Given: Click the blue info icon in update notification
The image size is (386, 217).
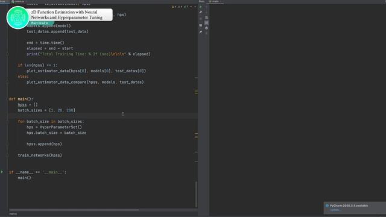Looking at the screenshot, I should 327,206.
